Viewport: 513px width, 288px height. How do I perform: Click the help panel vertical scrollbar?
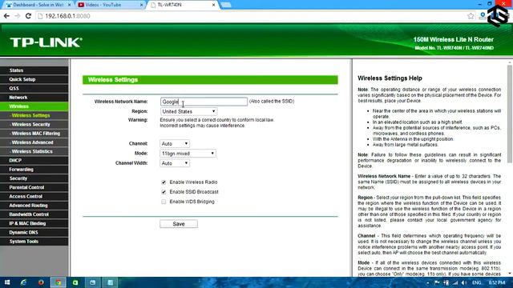coord(510,114)
